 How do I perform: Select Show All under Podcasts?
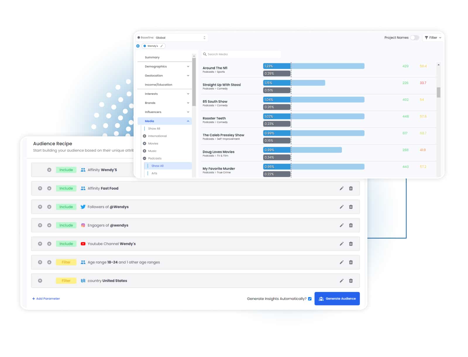168,166
